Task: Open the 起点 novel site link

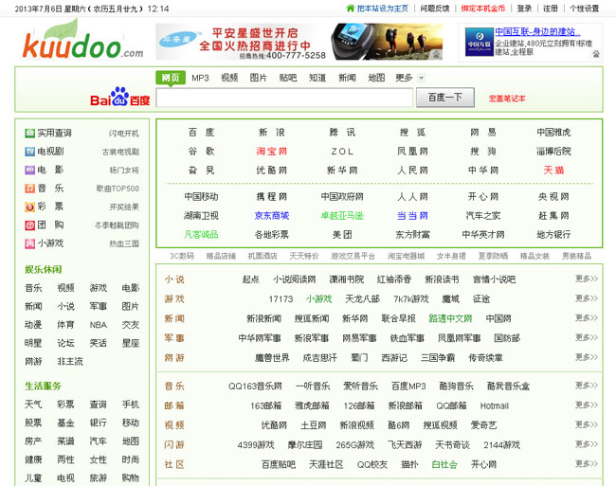Action: [x=250, y=279]
